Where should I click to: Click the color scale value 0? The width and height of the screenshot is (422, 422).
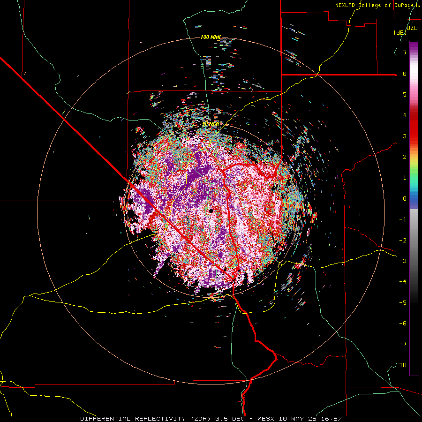[405, 199]
